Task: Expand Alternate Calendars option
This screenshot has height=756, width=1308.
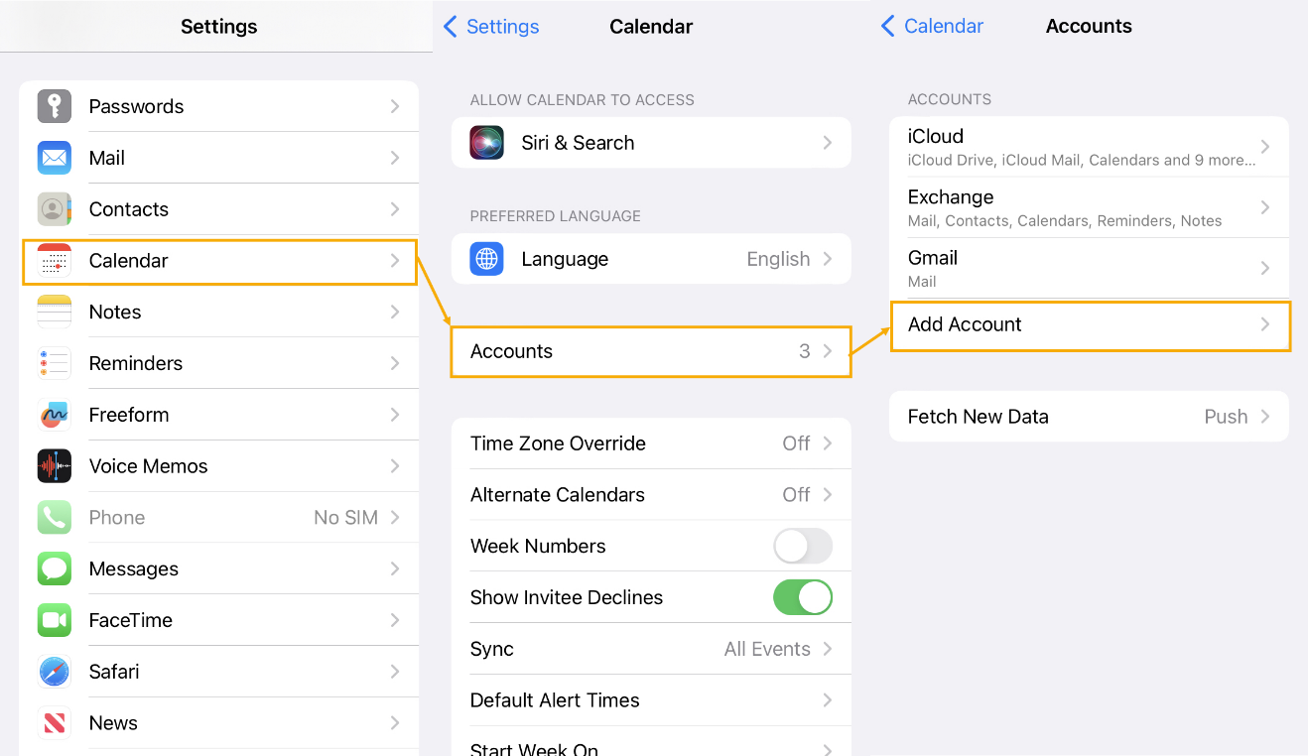Action: 651,495
